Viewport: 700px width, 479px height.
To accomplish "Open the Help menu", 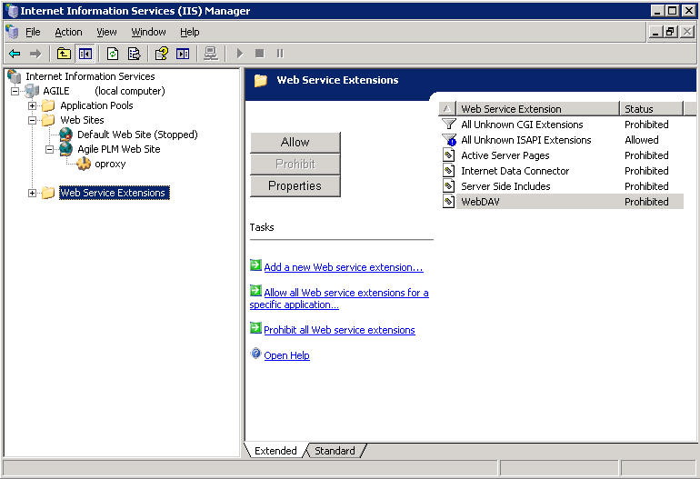I will pos(190,32).
